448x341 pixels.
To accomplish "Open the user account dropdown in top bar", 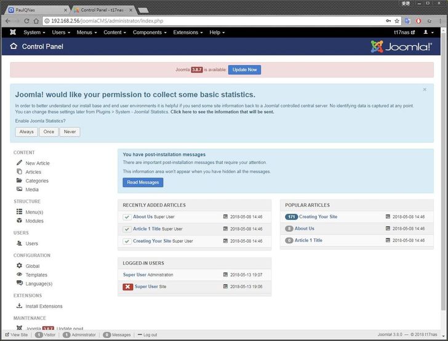I will tap(428, 32).
